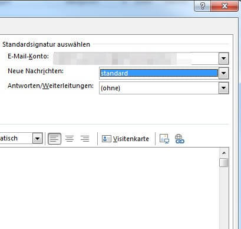Align signature text right
Viewport: 241px width, 229px height.
[x=85, y=139]
